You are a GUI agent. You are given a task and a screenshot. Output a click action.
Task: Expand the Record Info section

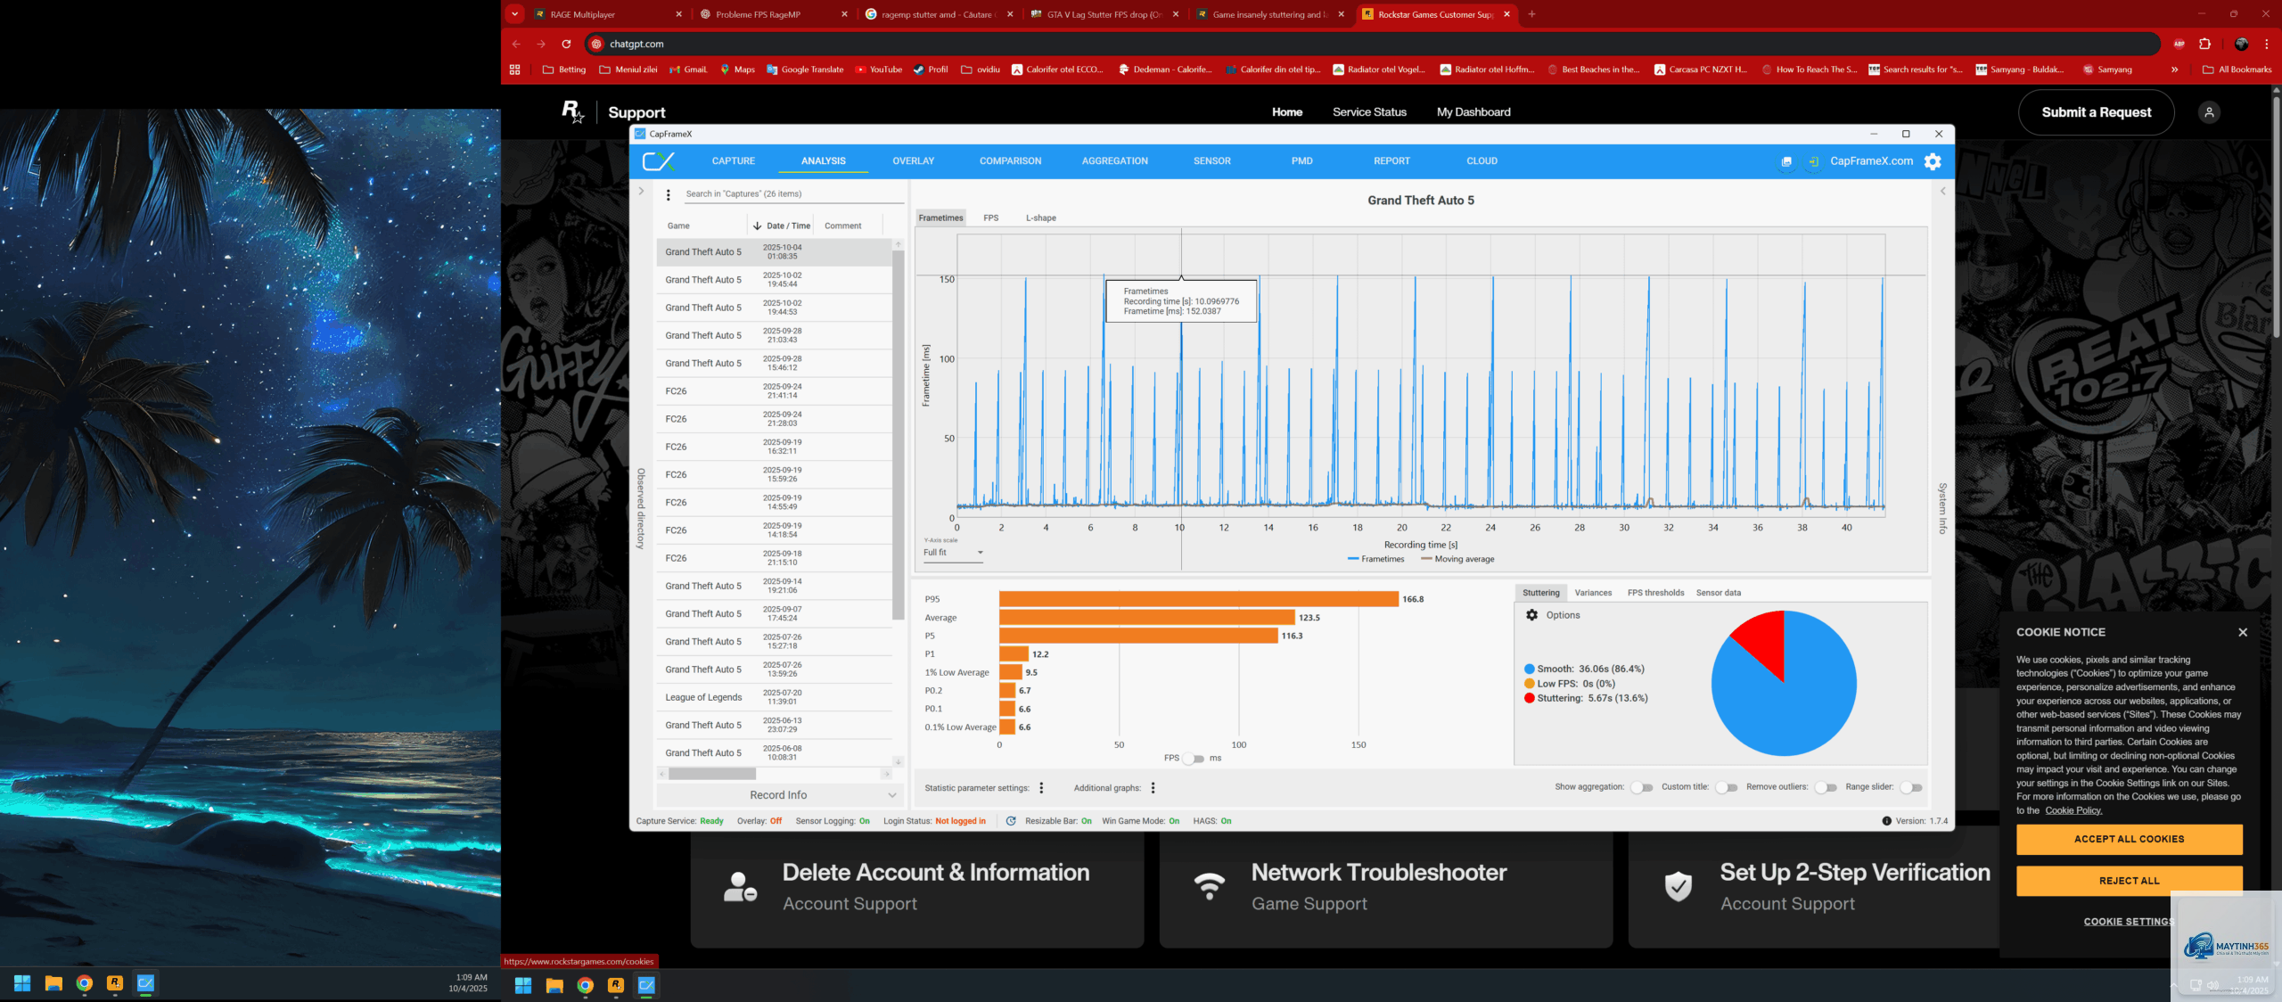(779, 795)
